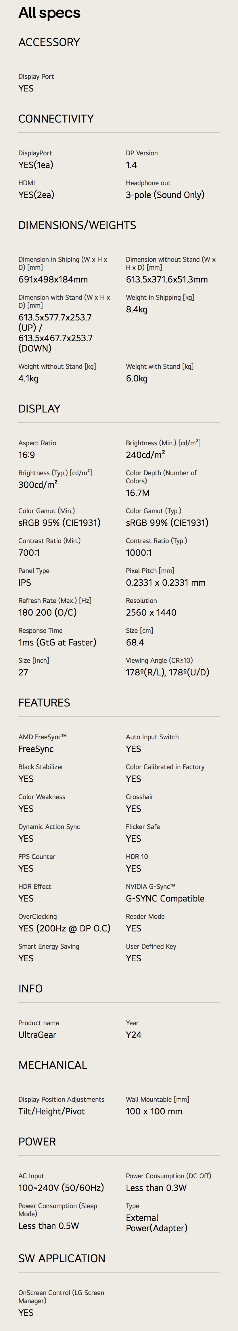Image resolution: width=238 pixels, height=1331 pixels.
Task: Click the SW APPLICATION section heading
Action: pyautogui.click(x=62, y=1258)
